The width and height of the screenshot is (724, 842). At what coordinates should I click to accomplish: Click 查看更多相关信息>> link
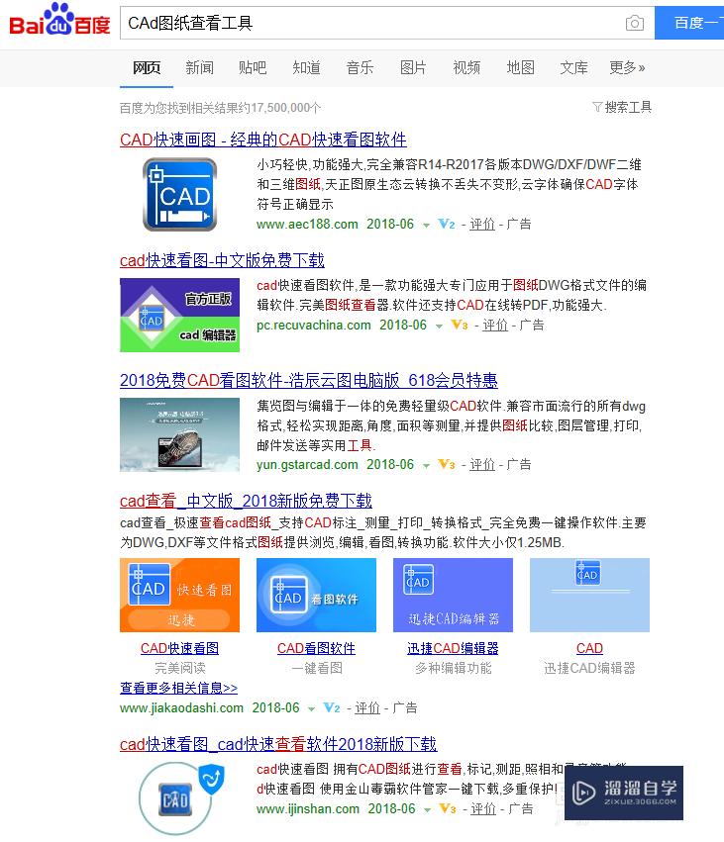[178, 688]
